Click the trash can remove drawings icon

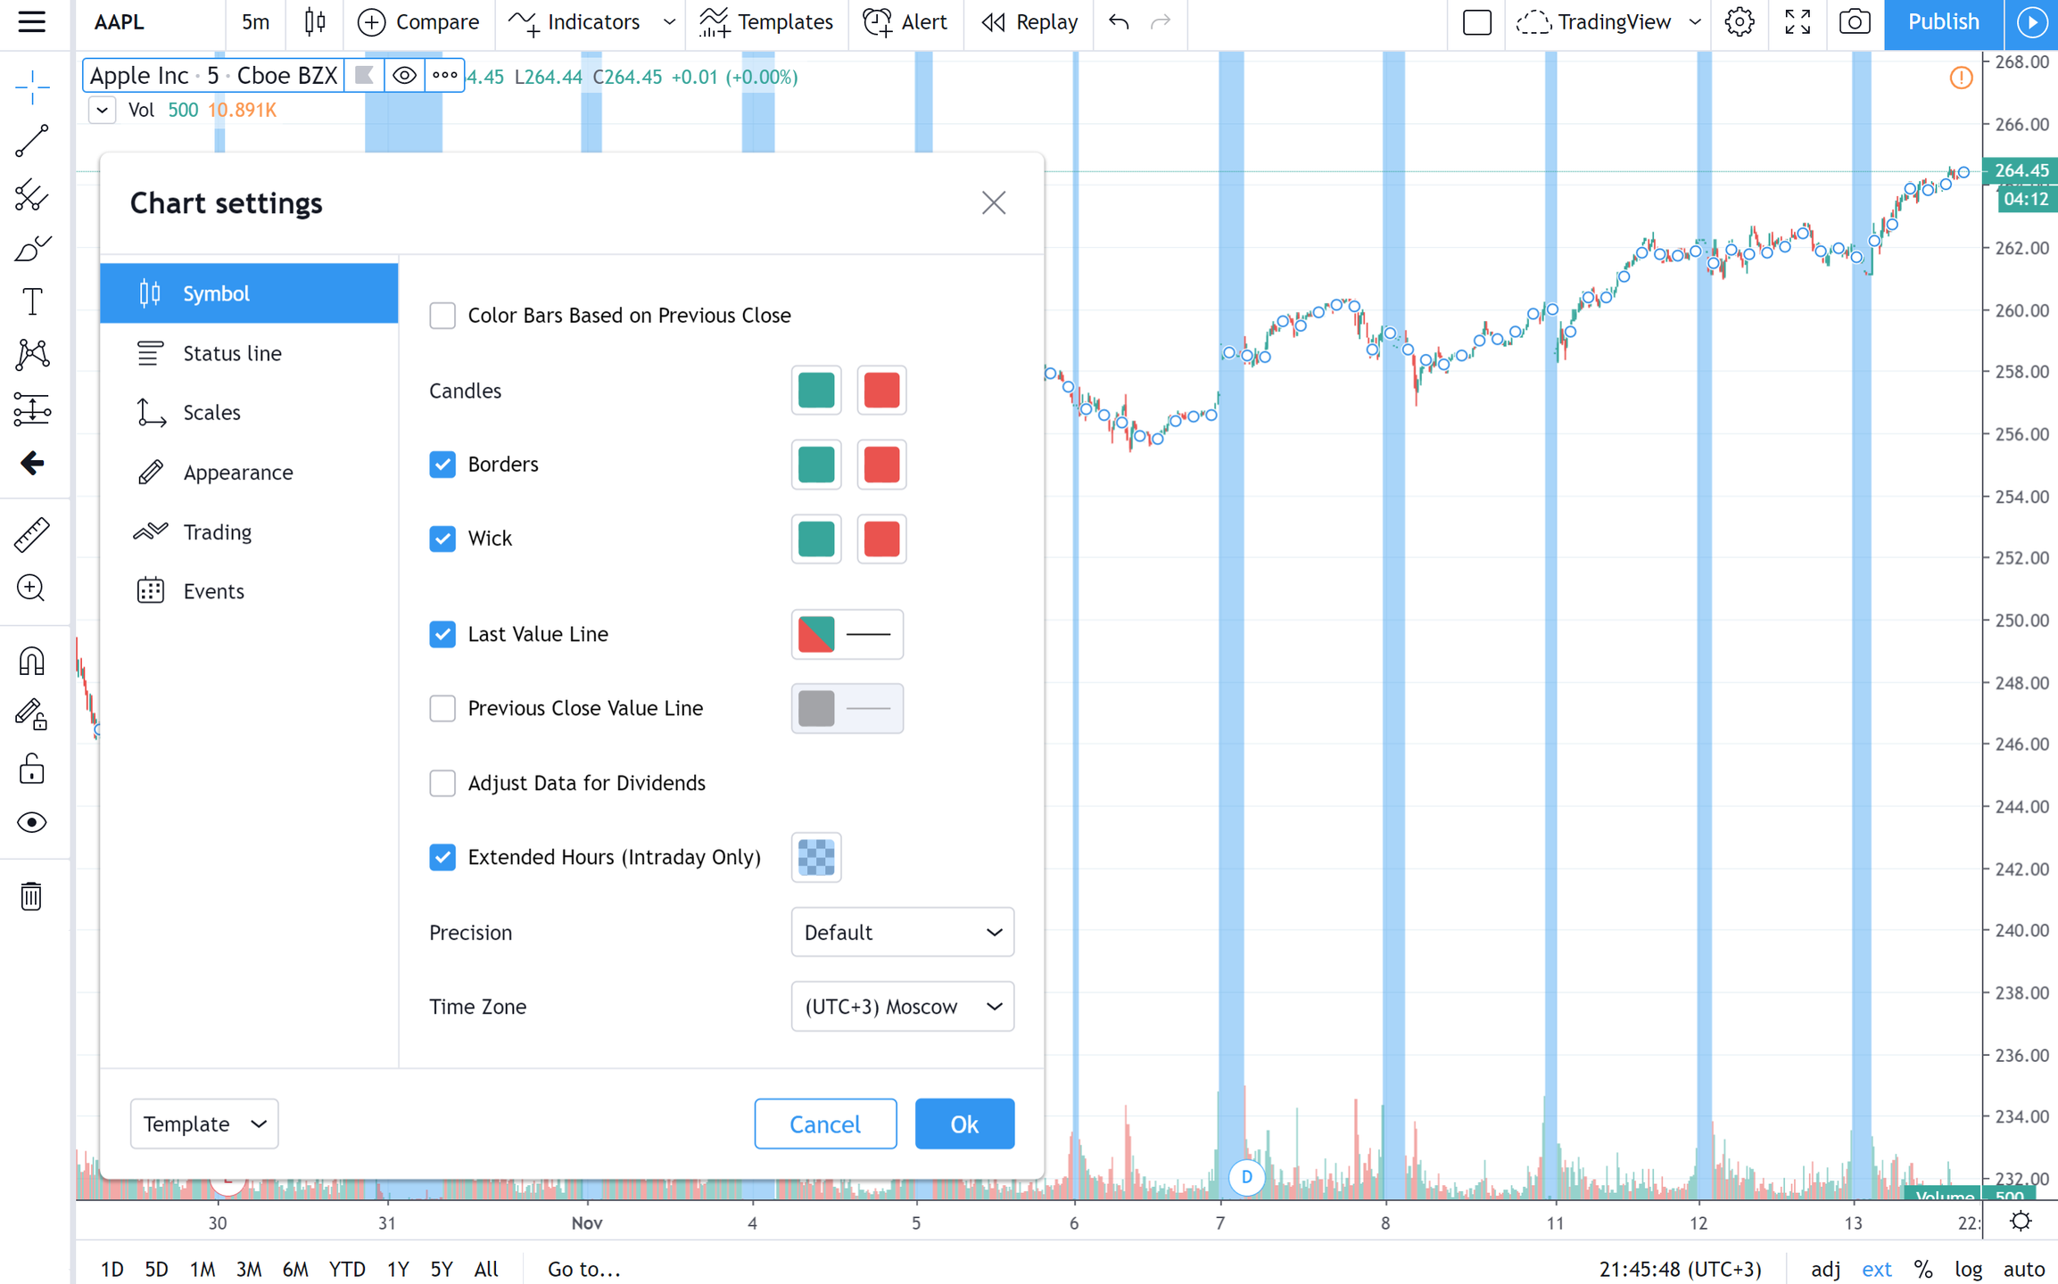coord(32,896)
